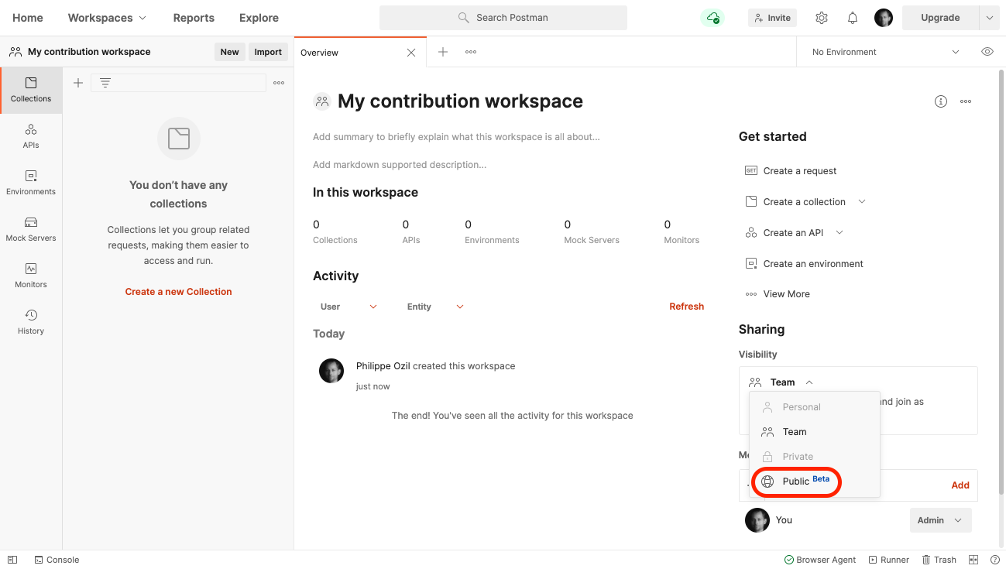Open Reports in the top navigation
This screenshot has height=569, width=1006.
194,18
